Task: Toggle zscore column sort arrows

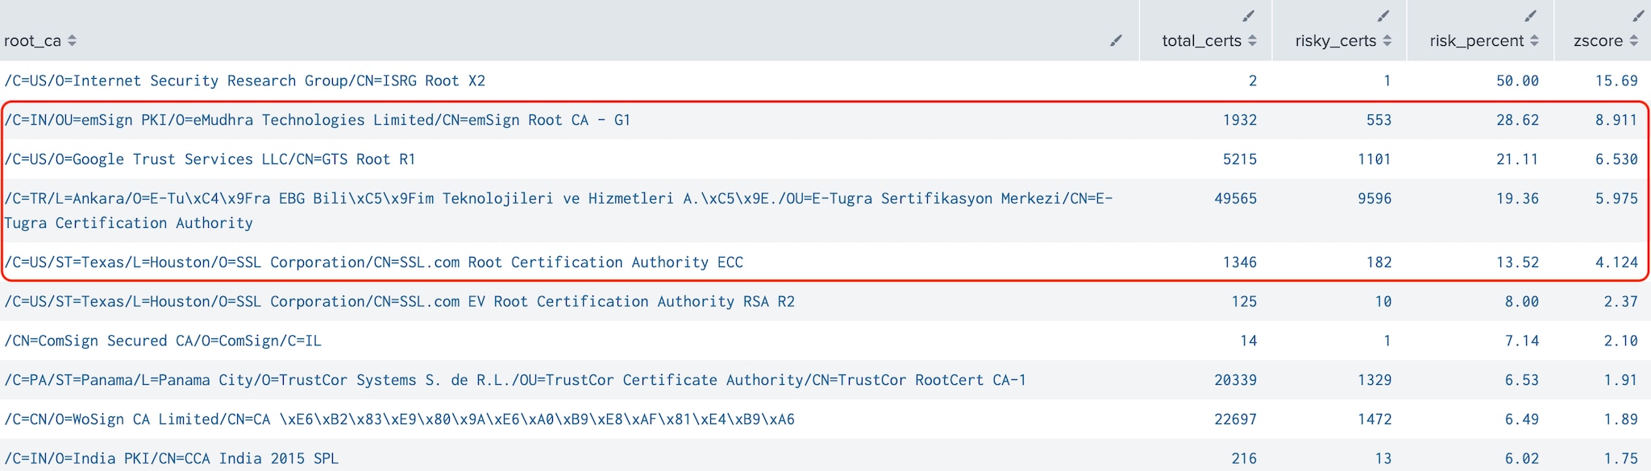Action: pos(1633,40)
